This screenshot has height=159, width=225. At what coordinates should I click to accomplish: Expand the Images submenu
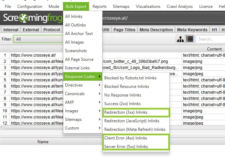click(83, 111)
